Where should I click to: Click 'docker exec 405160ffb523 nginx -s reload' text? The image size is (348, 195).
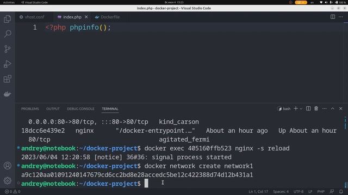[217, 148]
